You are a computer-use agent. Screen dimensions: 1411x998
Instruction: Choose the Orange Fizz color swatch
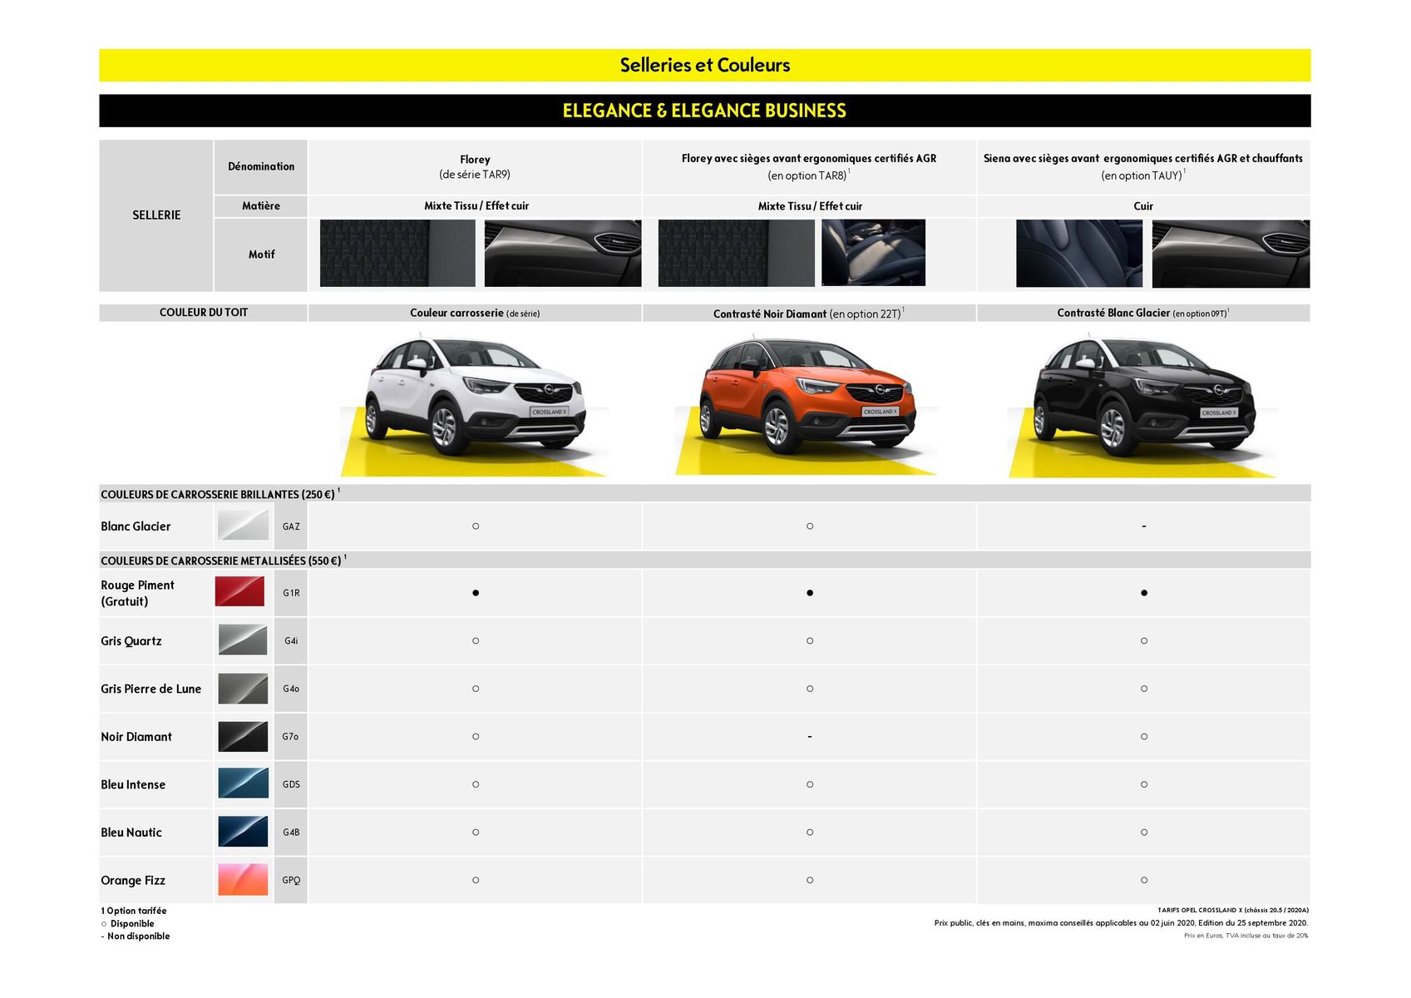tap(243, 879)
